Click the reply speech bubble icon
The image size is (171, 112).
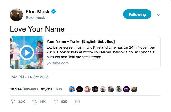point(13,102)
